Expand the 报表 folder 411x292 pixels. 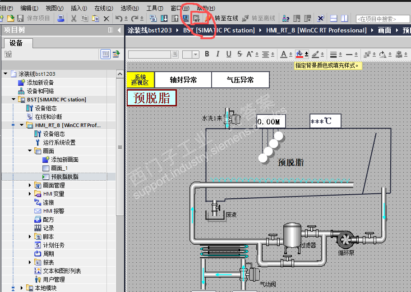[30, 262]
